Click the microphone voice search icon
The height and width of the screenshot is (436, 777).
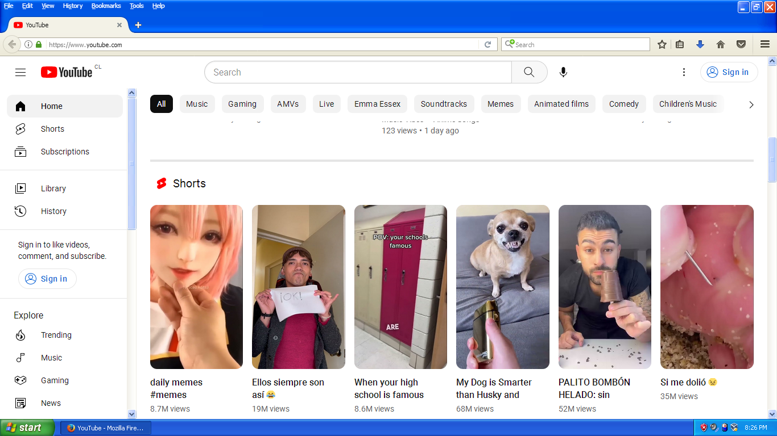point(563,72)
